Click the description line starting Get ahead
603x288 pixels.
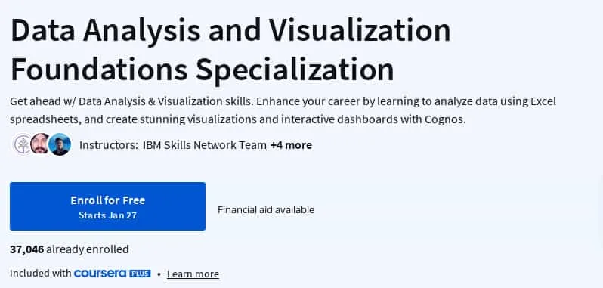pos(283,101)
